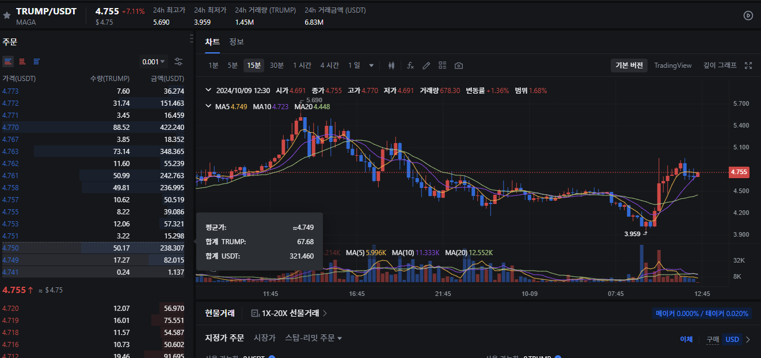This screenshot has width=761, height=358.
Task: Open more timeframes dropdown arrow after 1일
Action: click(x=371, y=66)
